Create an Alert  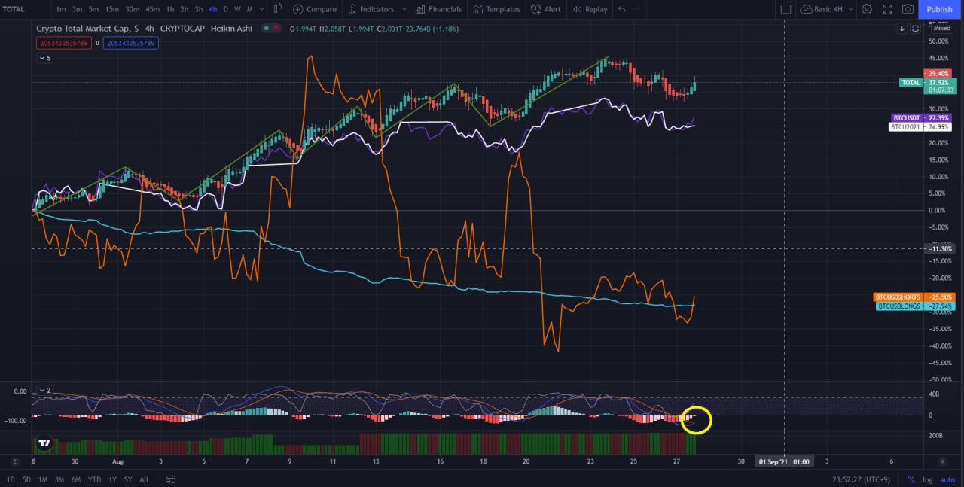[x=546, y=9]
